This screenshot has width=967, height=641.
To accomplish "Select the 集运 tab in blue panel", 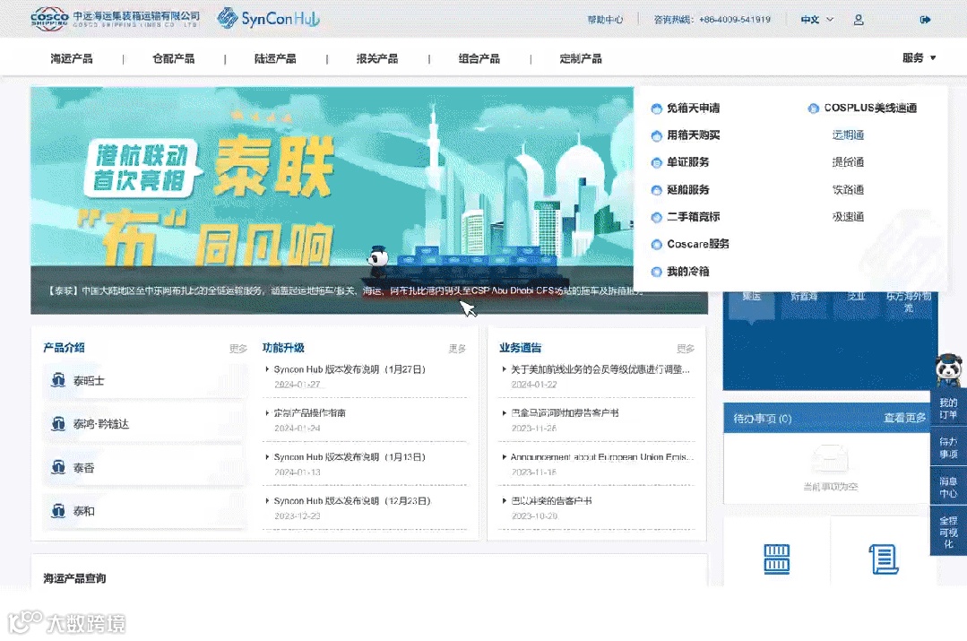I will [751, 298].
